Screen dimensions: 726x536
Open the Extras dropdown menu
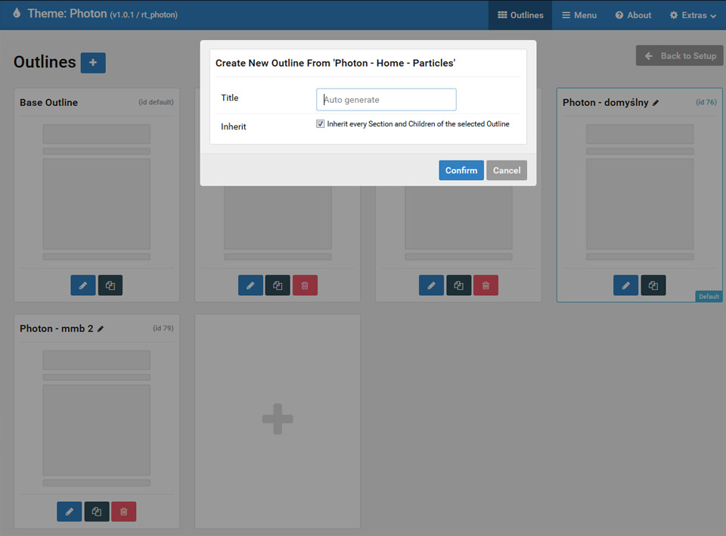(x=693, y=15)
